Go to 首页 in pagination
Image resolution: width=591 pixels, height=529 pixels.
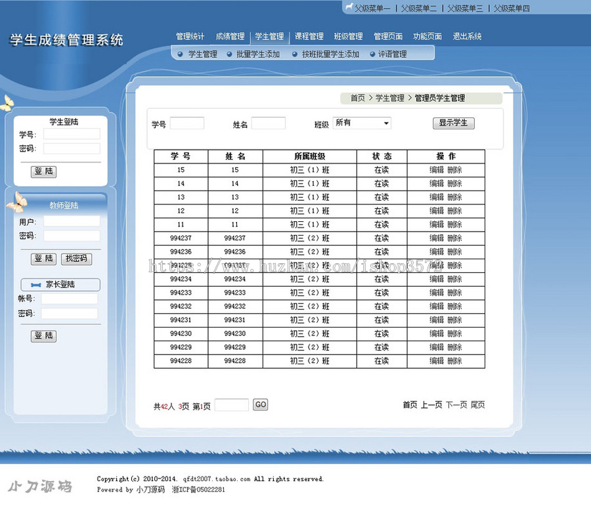tap(410, 405)
